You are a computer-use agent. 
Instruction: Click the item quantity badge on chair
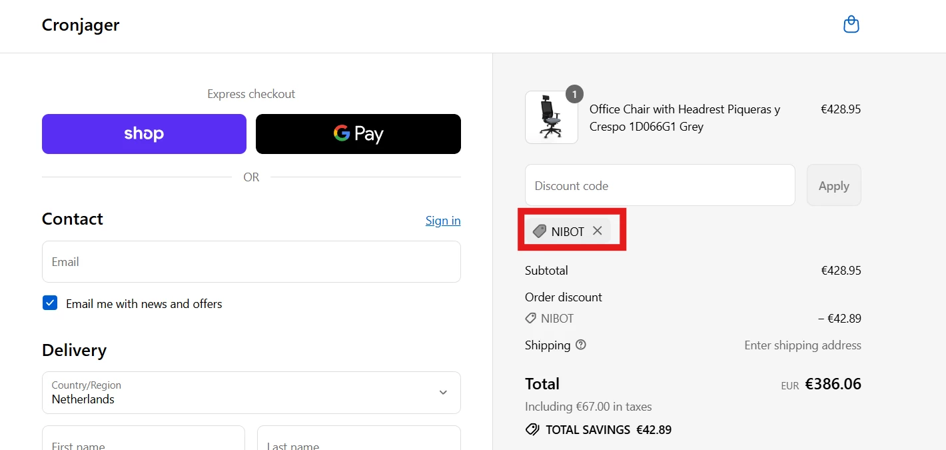pyautogui.click(x=574, y=94)
